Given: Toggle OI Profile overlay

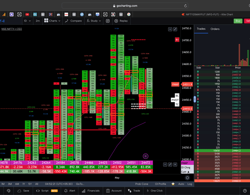Looking at the screenshot, I should (x=160, y=184).
